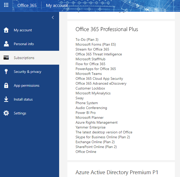Click the person icon for Personal info
The image size is (180, 177).
(x=6, y=44)
